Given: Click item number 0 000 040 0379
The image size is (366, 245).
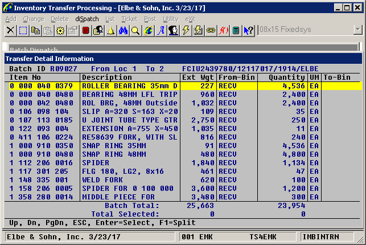Looking at the screenshot, I should 42,86.
